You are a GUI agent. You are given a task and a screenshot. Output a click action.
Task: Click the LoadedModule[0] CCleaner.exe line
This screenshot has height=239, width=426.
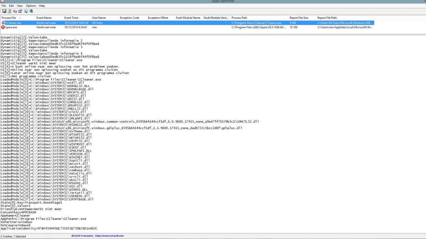[x=51, y=80]
